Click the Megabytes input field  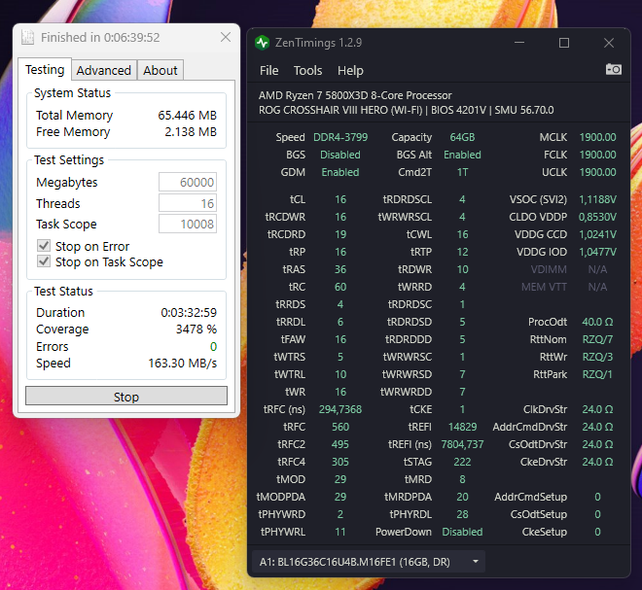[188, 182]
